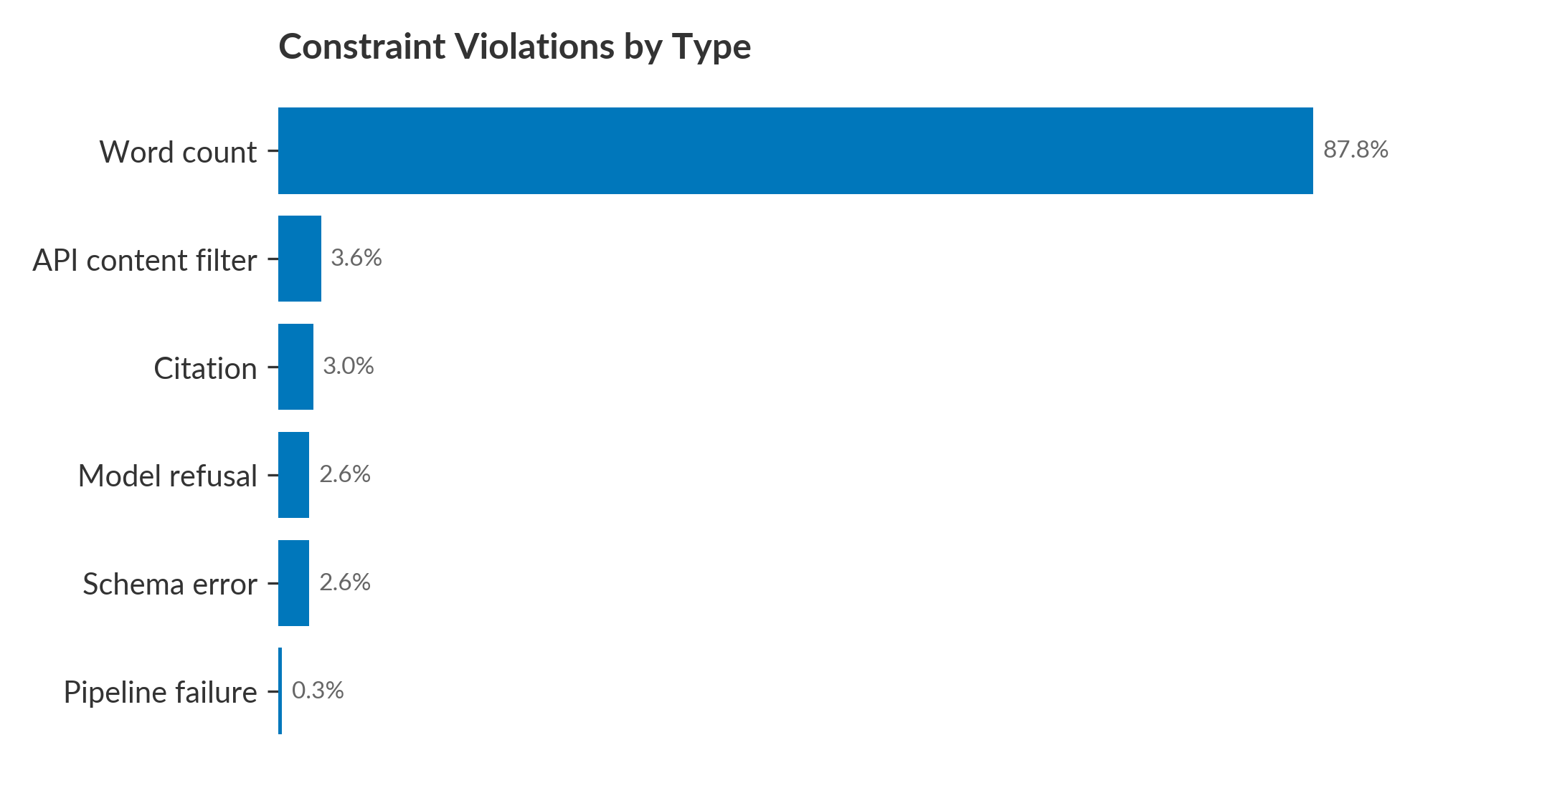Click the 87.8% value label
The image size is (1552, 798).
(x=1355, y=150)
